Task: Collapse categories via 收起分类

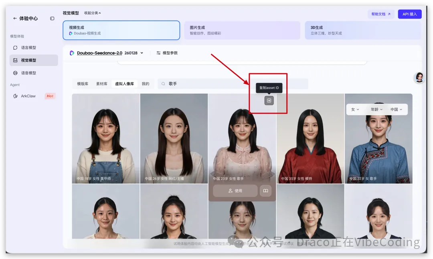Action: [x=93, y=13]
